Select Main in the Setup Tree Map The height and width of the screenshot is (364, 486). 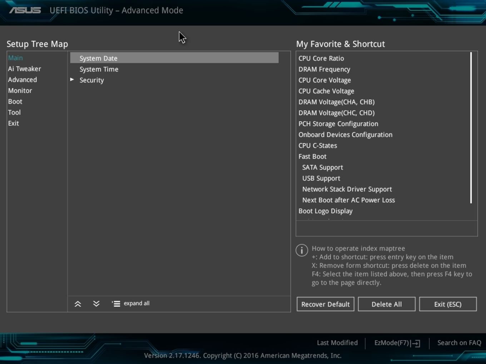(15, 58)
